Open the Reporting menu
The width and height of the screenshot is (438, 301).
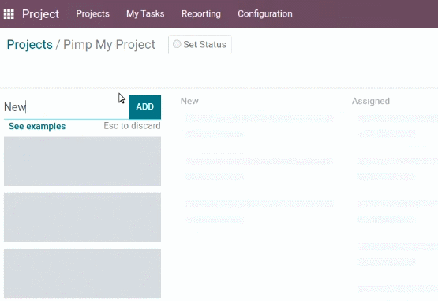click(x=201, y=13)
